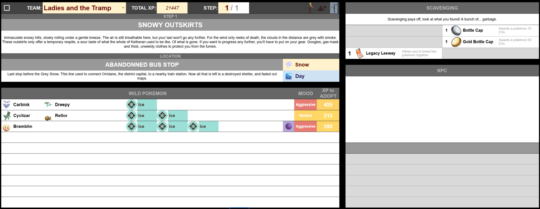The image size is (540, 209).
Task: Toggle the checkbox beside the TEAM label
Action: 7,8
